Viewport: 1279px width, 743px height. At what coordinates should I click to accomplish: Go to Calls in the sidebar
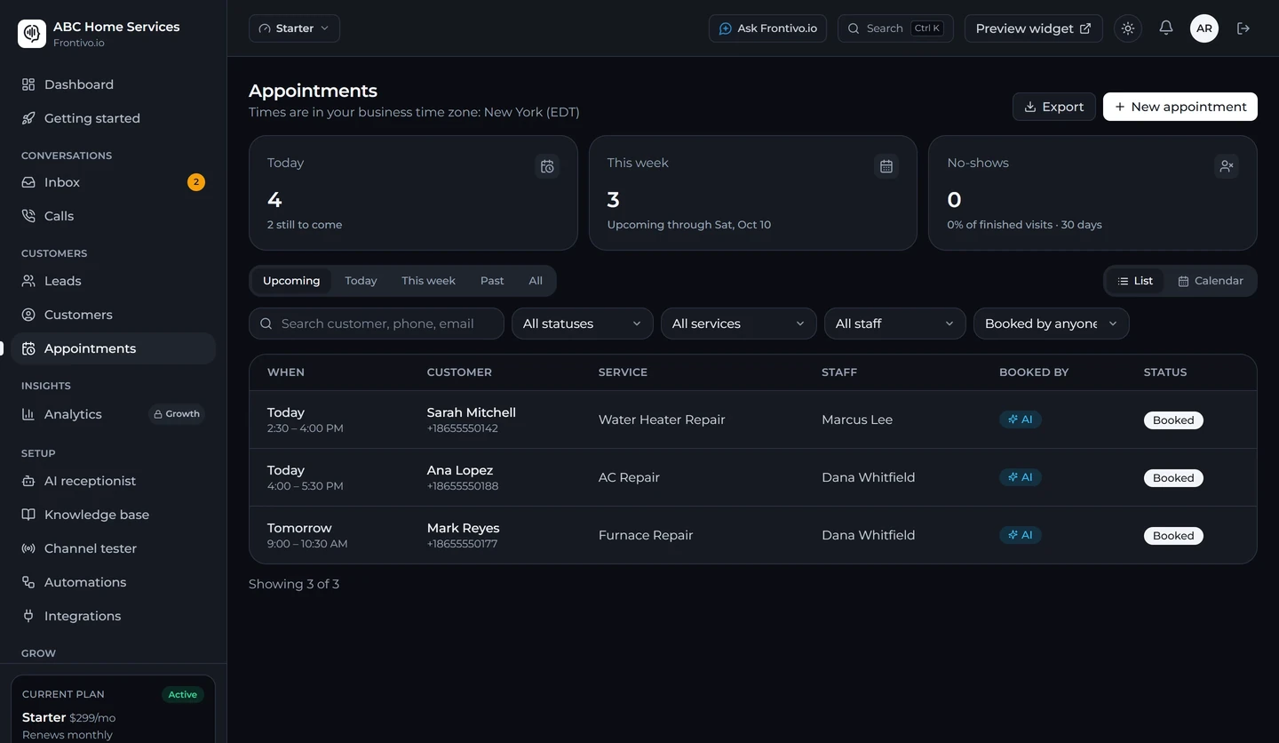pyautogui.click(x=113, y=216)
